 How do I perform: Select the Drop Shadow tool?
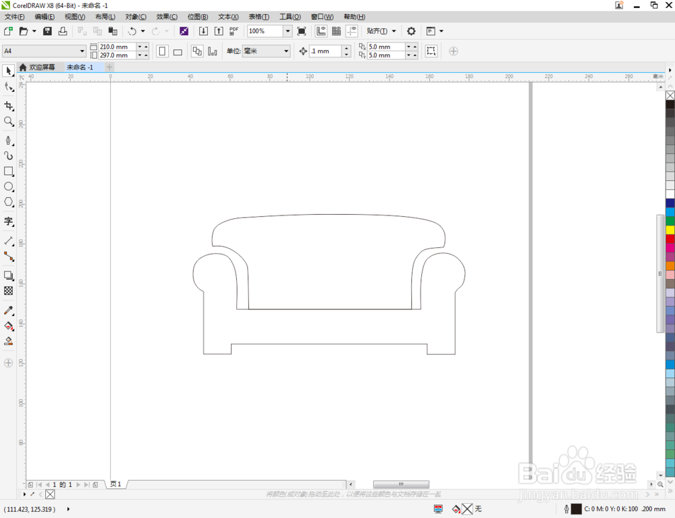[9, 276]
